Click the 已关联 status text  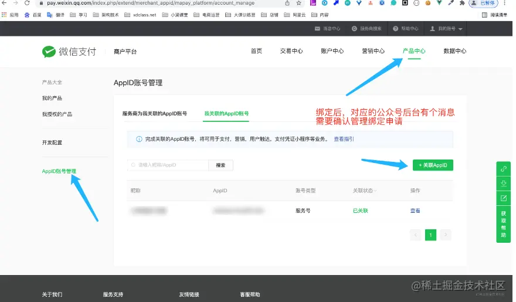pos(361,211)
